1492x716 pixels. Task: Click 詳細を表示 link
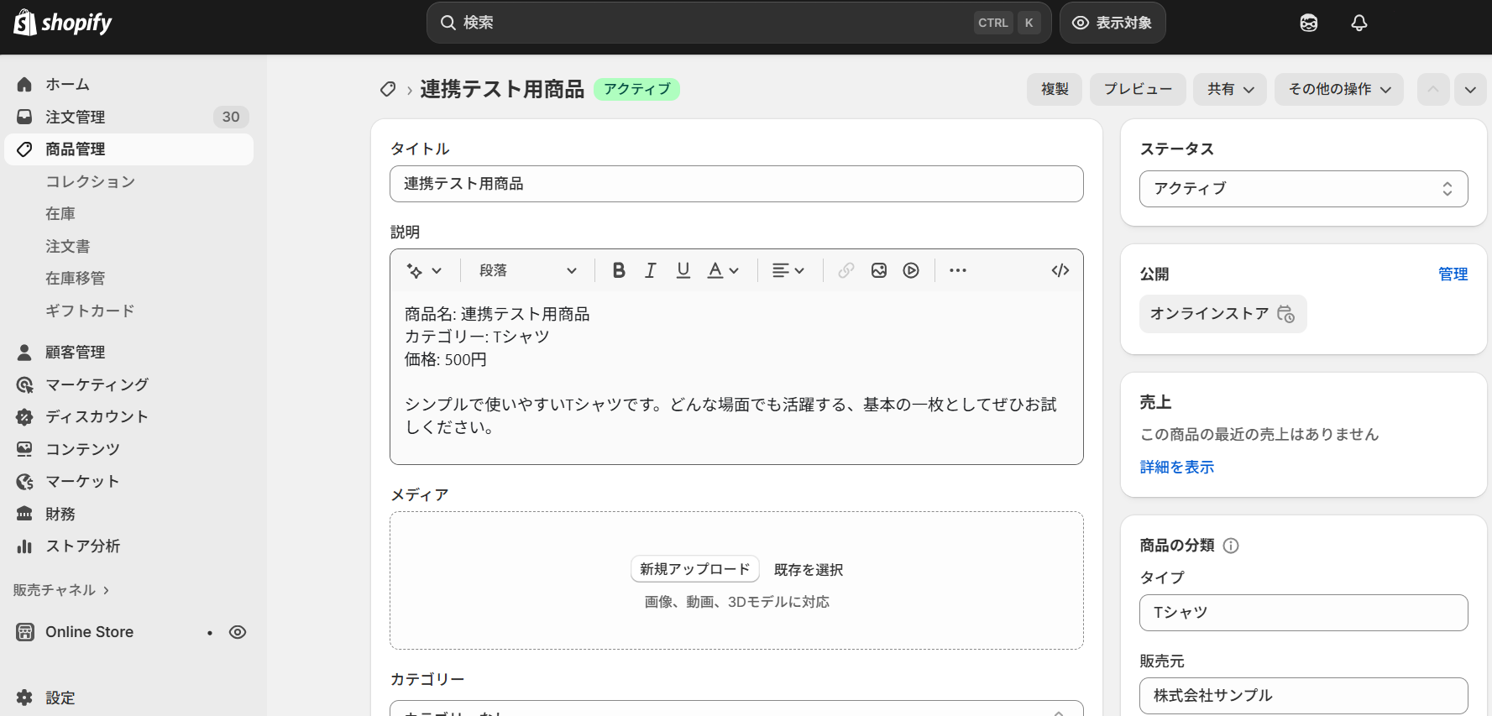pyautogui.click(x=1176, y=468)
